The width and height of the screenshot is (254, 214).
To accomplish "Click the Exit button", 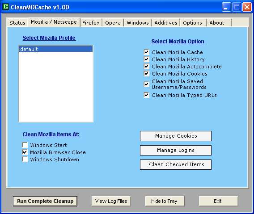I will [x=218, y=201].
